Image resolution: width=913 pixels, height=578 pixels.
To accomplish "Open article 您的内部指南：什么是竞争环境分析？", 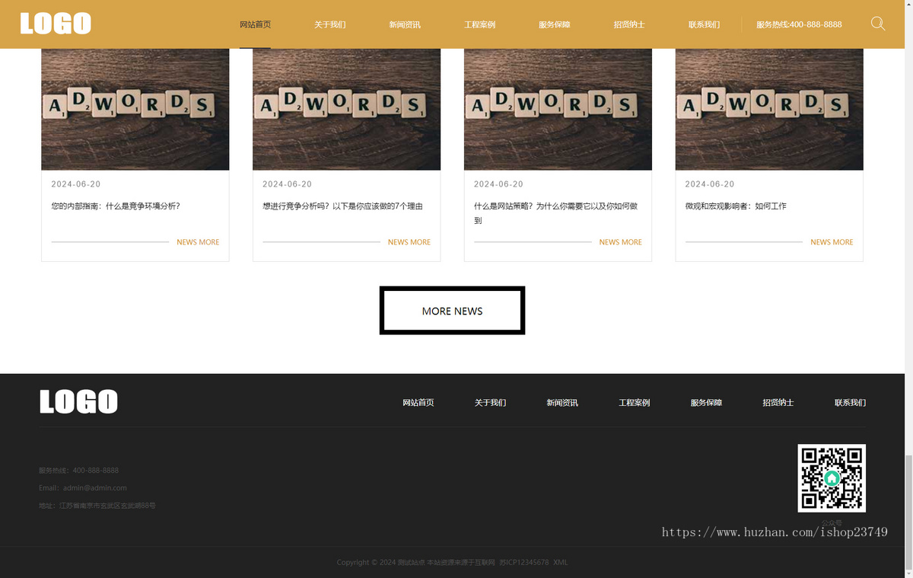I will pyautogui.click(x=116, y=206).
